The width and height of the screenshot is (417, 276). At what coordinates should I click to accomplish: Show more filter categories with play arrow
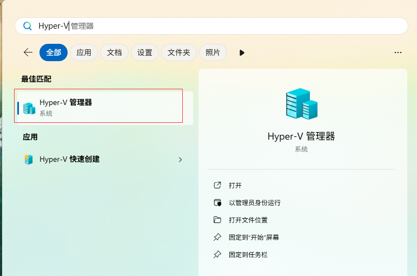[x=242, y=52]
